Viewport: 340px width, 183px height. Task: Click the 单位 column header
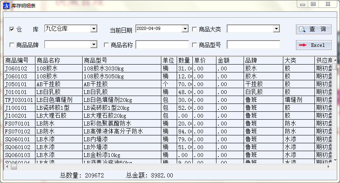tap(169, 60)
